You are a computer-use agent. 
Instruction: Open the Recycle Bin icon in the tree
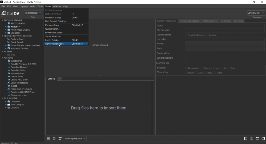tap(9, 24)
